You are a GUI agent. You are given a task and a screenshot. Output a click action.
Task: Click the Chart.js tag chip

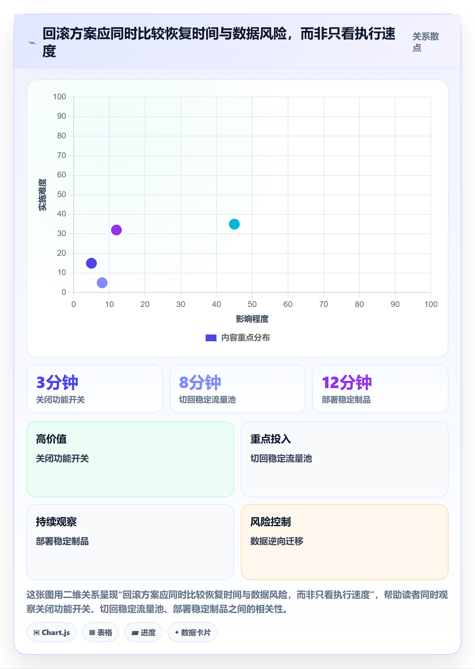[x=52, y=632]
